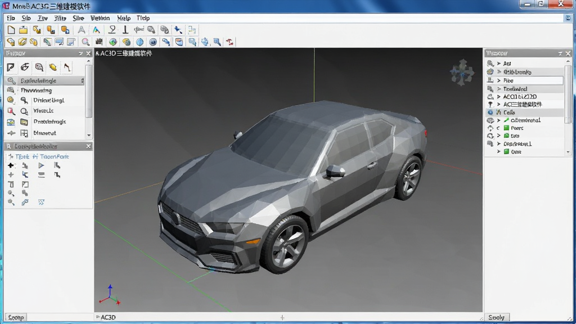The height and width of the screenshot is (324, 576).
Task: Click the blue hourglass icon in lower-left panel
Action: (41, 202)
